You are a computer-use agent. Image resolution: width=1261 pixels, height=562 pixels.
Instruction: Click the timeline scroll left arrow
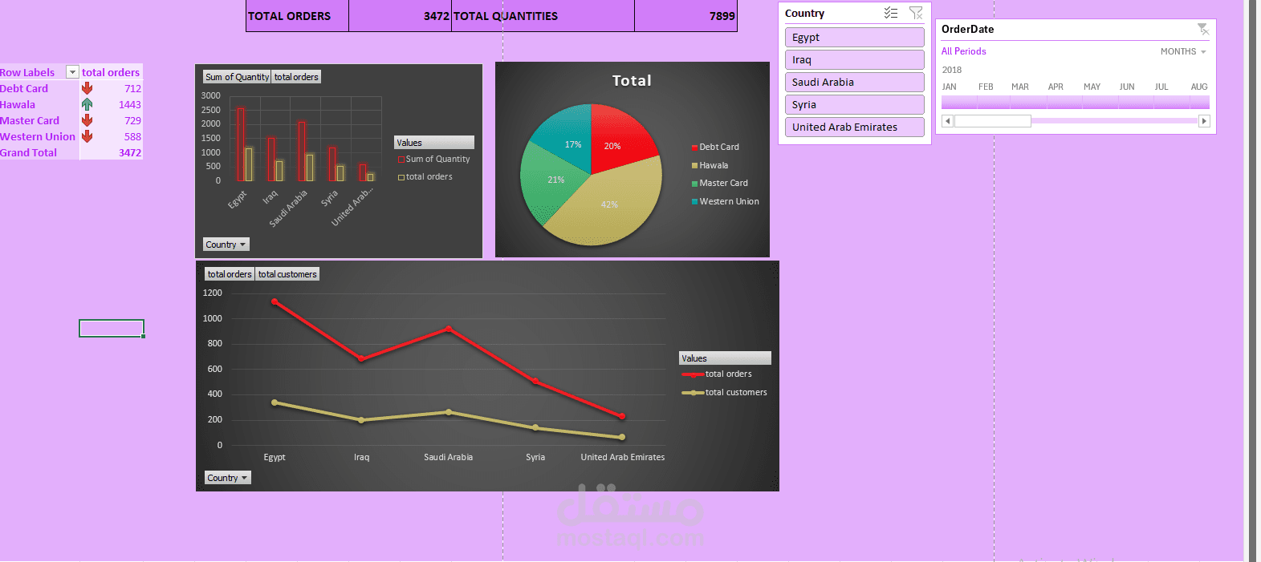click(x=947, y=121)
